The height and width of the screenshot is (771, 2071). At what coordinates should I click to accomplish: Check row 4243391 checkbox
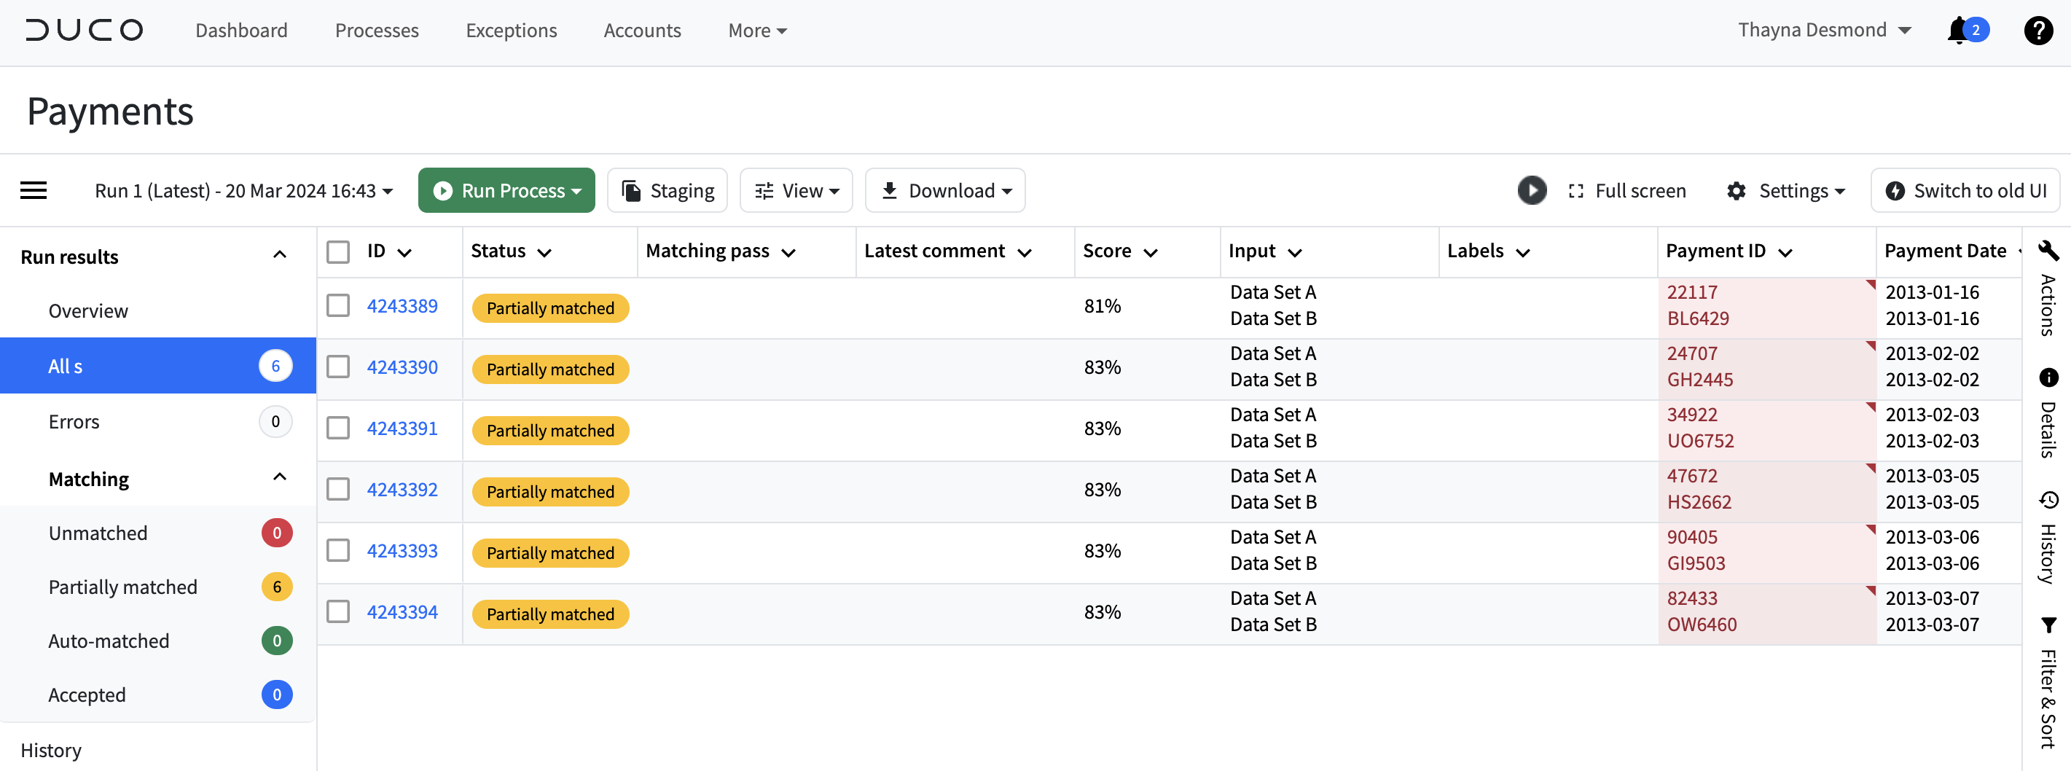[x=337, y=428]
